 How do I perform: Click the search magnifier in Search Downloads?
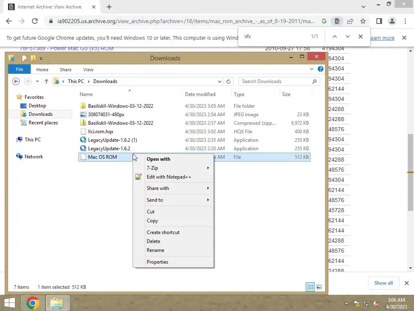[314, 81]
